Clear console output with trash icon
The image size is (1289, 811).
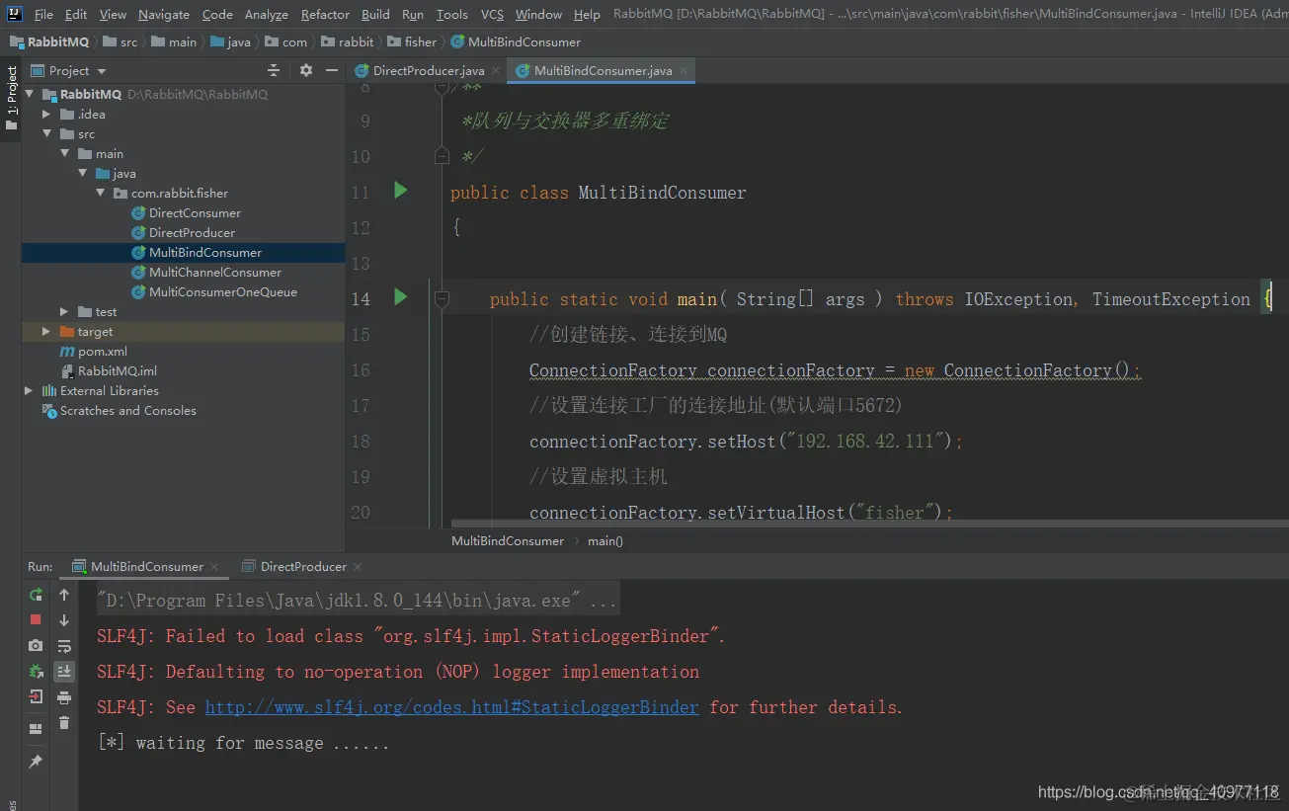pyautogui.click(x=64, y=723)
